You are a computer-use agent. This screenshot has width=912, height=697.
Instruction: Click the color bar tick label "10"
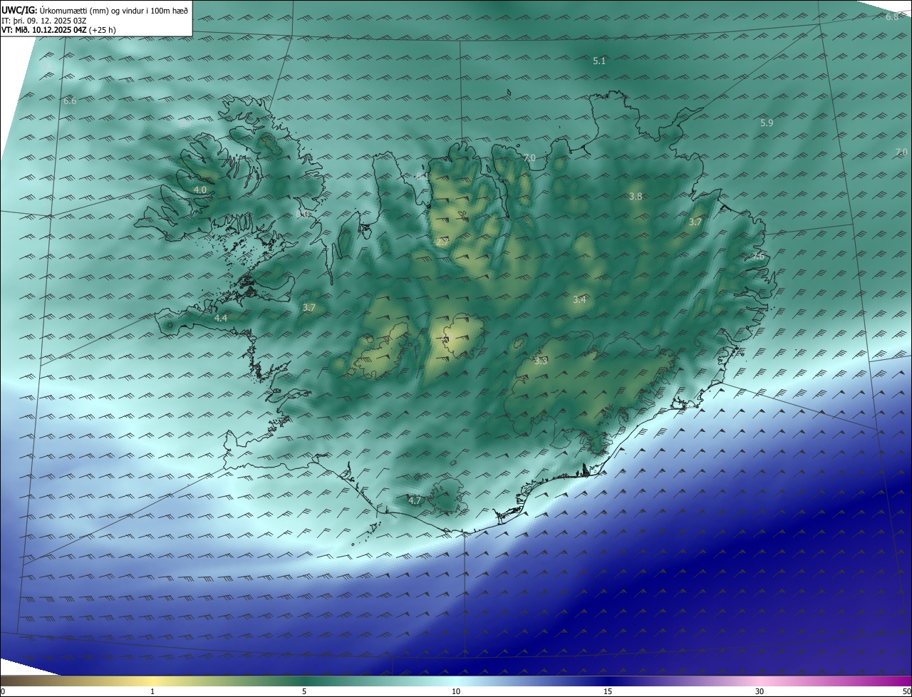(x=456, y=691)
